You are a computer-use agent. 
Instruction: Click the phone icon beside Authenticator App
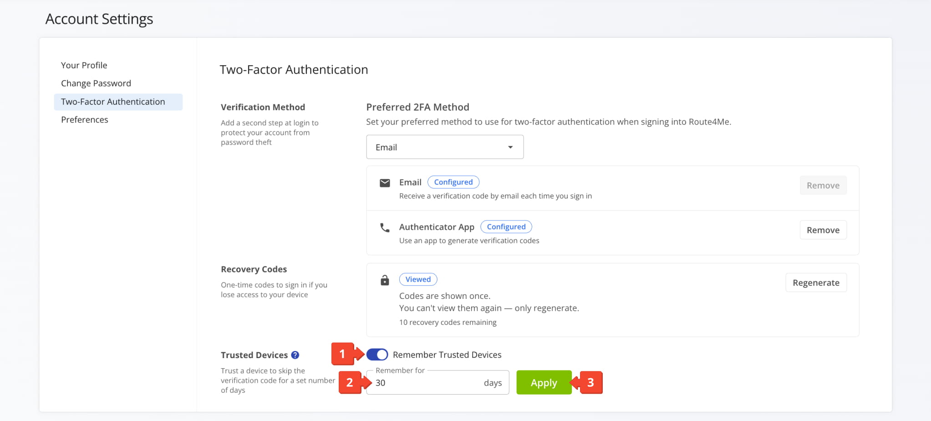pyautogui.click(x=385, y=227)
